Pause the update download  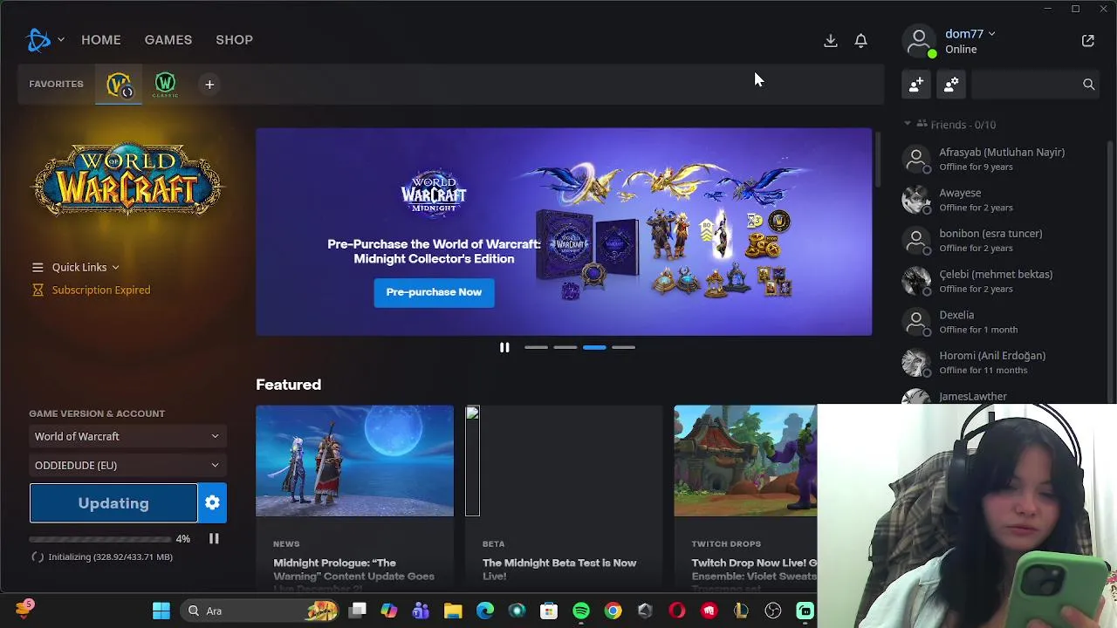(214, 539)
